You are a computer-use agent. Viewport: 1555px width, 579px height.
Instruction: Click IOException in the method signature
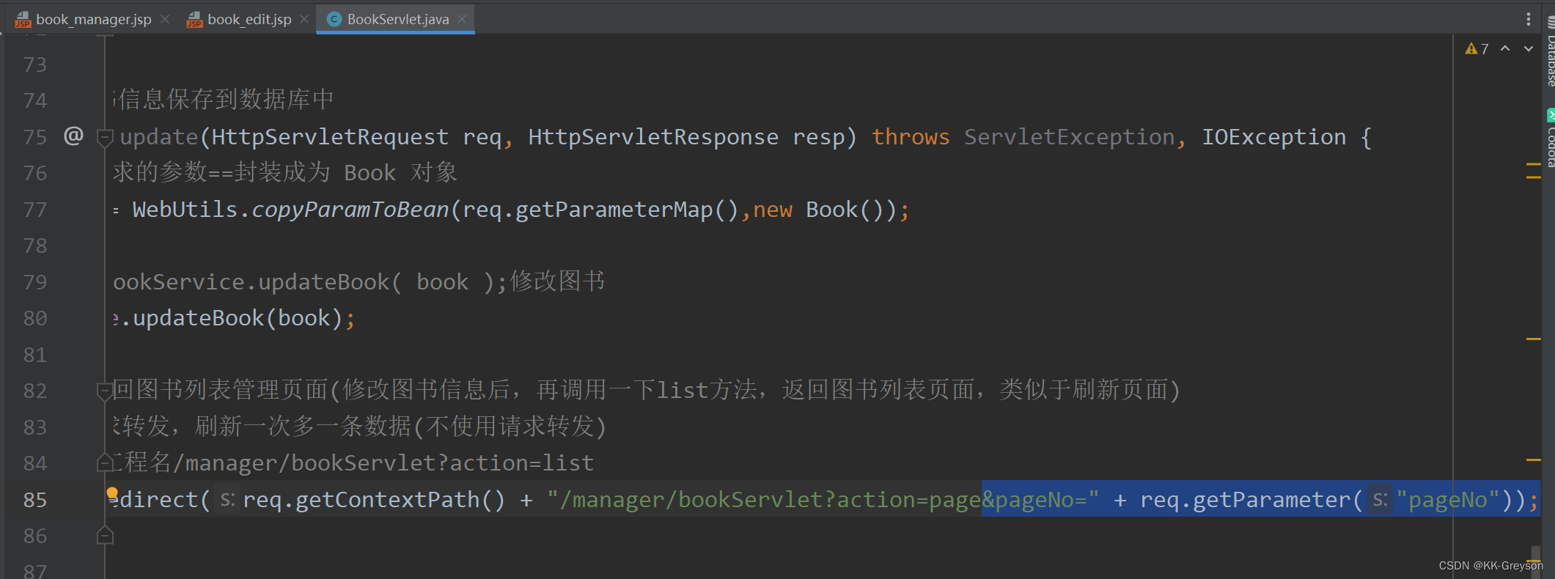pyautogui.click(x=1273, y=137)
